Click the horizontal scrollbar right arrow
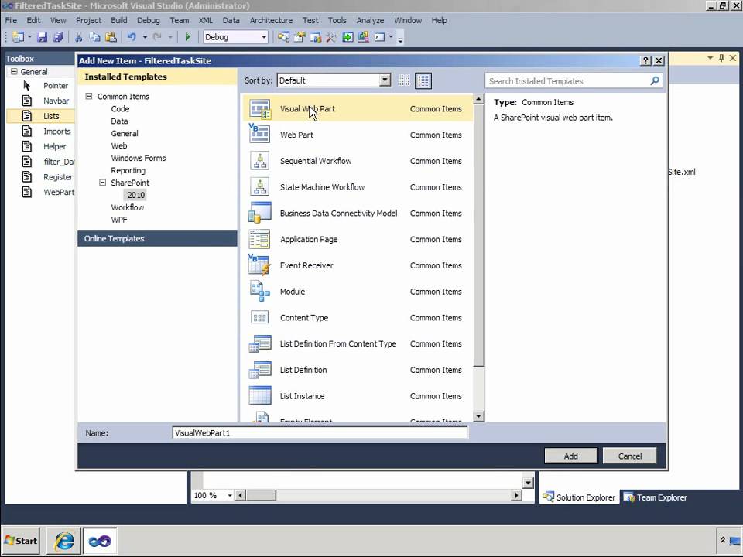The image size is (743, 557). (516, 495)
